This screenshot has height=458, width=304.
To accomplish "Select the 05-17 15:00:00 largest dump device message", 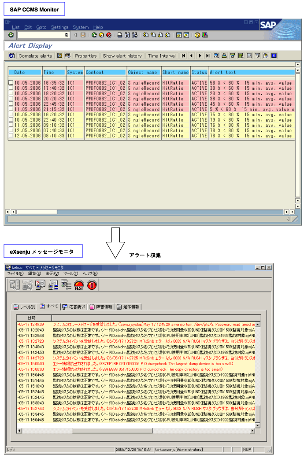I will (136, 364).
